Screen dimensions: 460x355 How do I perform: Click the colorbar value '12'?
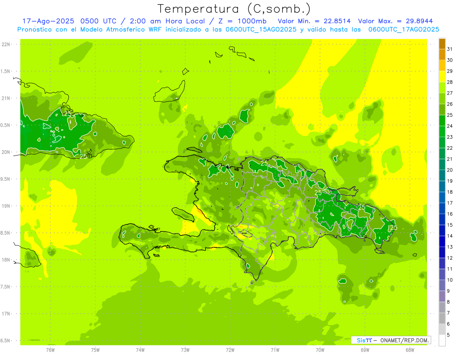pyautogui.click(x=450, y=258)
